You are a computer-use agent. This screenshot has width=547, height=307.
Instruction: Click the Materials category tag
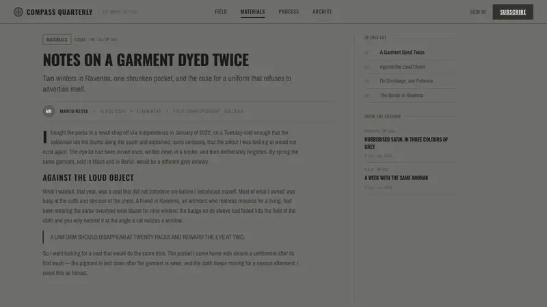(x=57, y=40)
